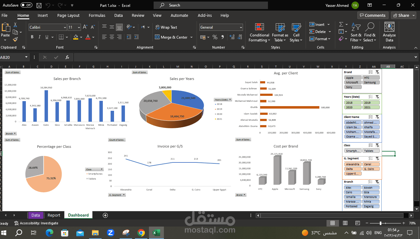Apply Italic formatting
This screenshot has width=420, height=239.
coord(39,37)
